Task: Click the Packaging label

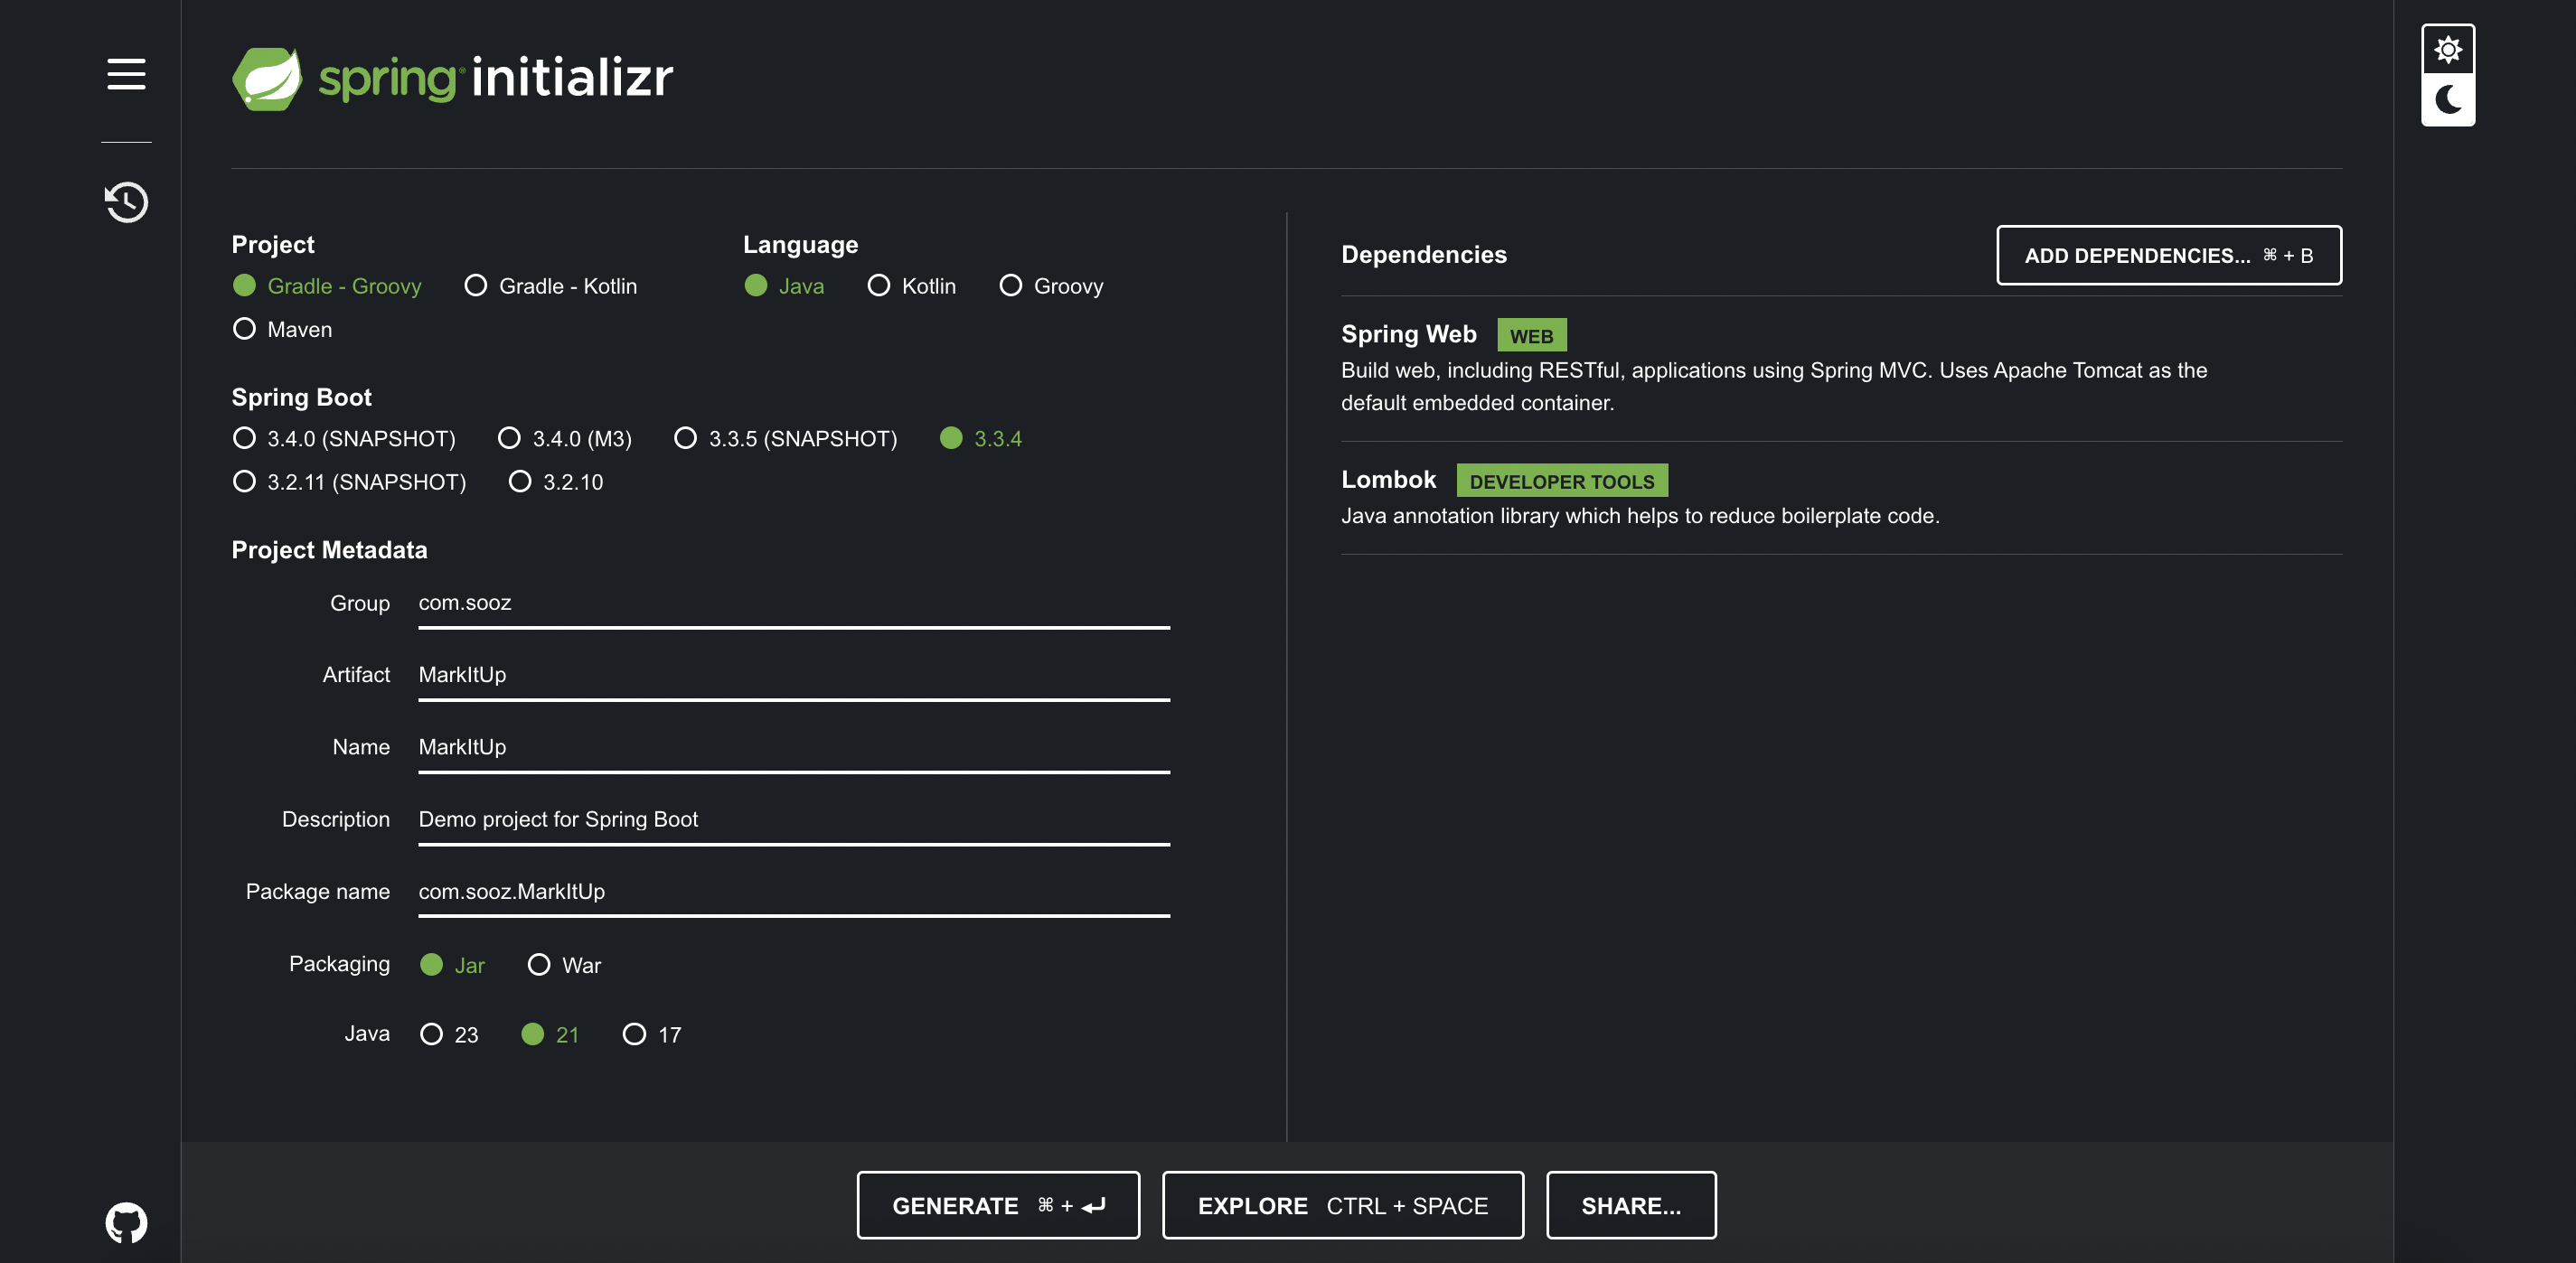Action: pyautogui.click(x=339, y=964)
